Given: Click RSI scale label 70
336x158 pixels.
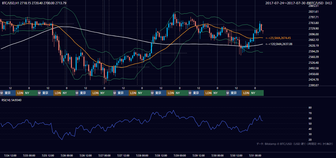Looking at the screenshot, I should (310, 113).
